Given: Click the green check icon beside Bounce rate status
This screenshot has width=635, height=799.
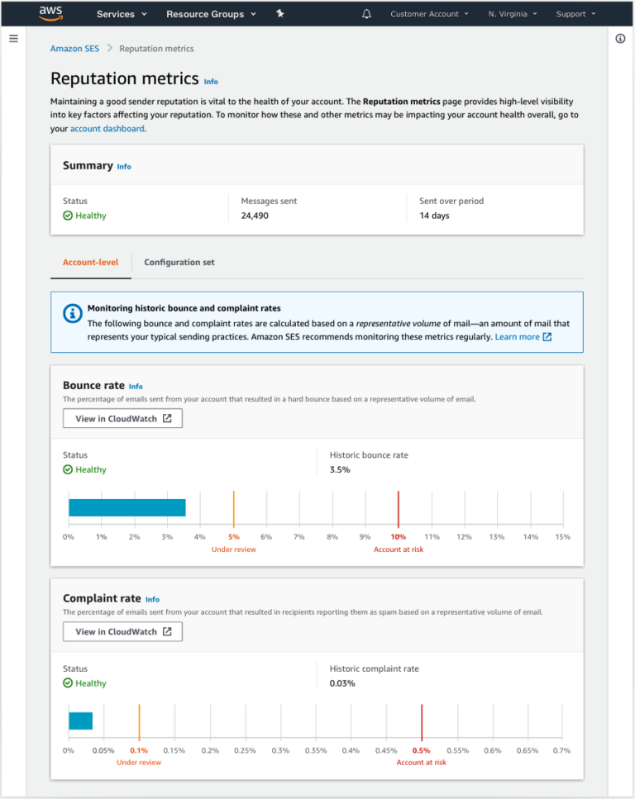Looking at the screenshot, I should [x=68, y=468].
